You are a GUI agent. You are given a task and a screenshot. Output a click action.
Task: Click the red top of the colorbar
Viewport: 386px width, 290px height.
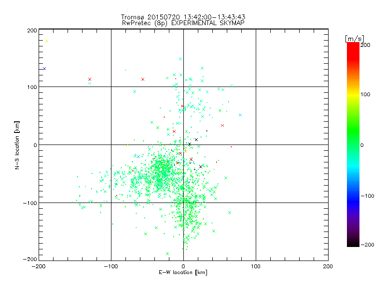(x=353, y=45)
